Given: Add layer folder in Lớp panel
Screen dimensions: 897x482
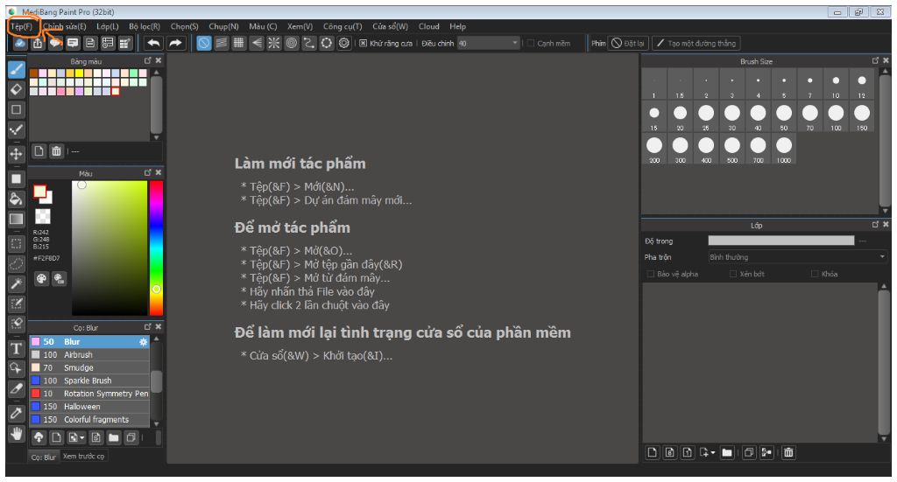Looking at the screenshot, I should [727, 452].
